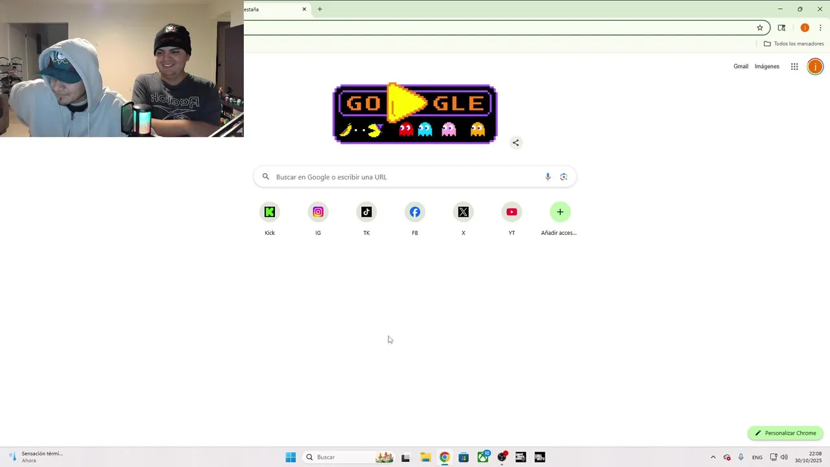Open the Windows Start menu
This screenshot has width=830, height=467.
tap(290, 457)
